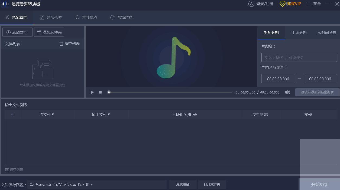Click the 片段名 text input field
Viewport: 340px width, 190px height.
pos(299,58)
